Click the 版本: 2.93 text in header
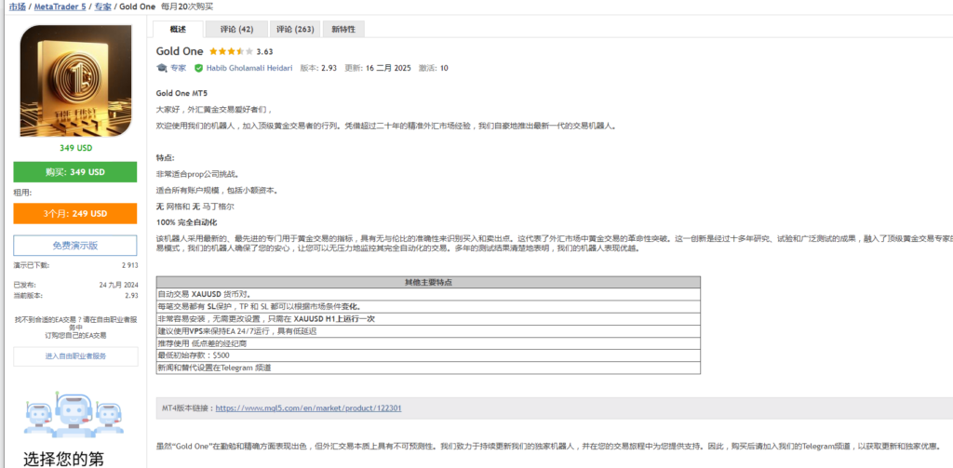Viewport: 953px width, 468px height. tap(318, 68)
